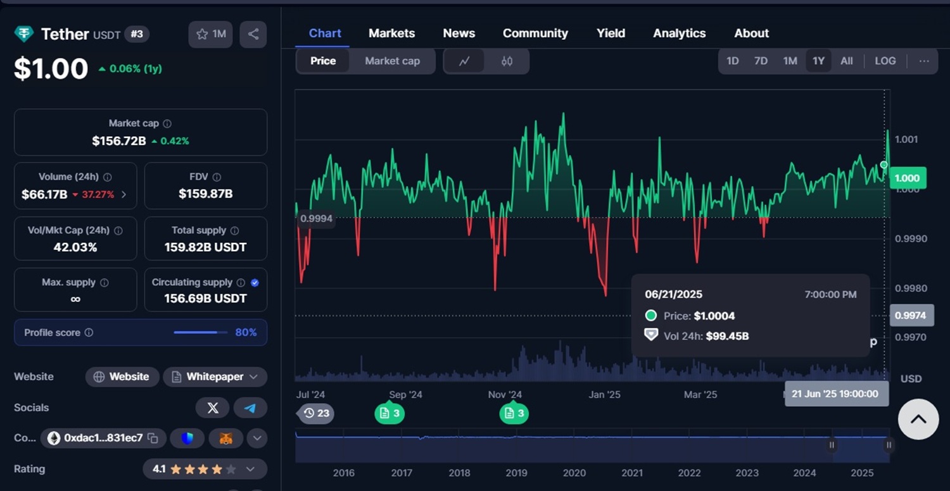This screenshot has width=950, height=491.
Task: Open more chart options ellipsis
Action: pyautogui.click(x=924, y=61)
